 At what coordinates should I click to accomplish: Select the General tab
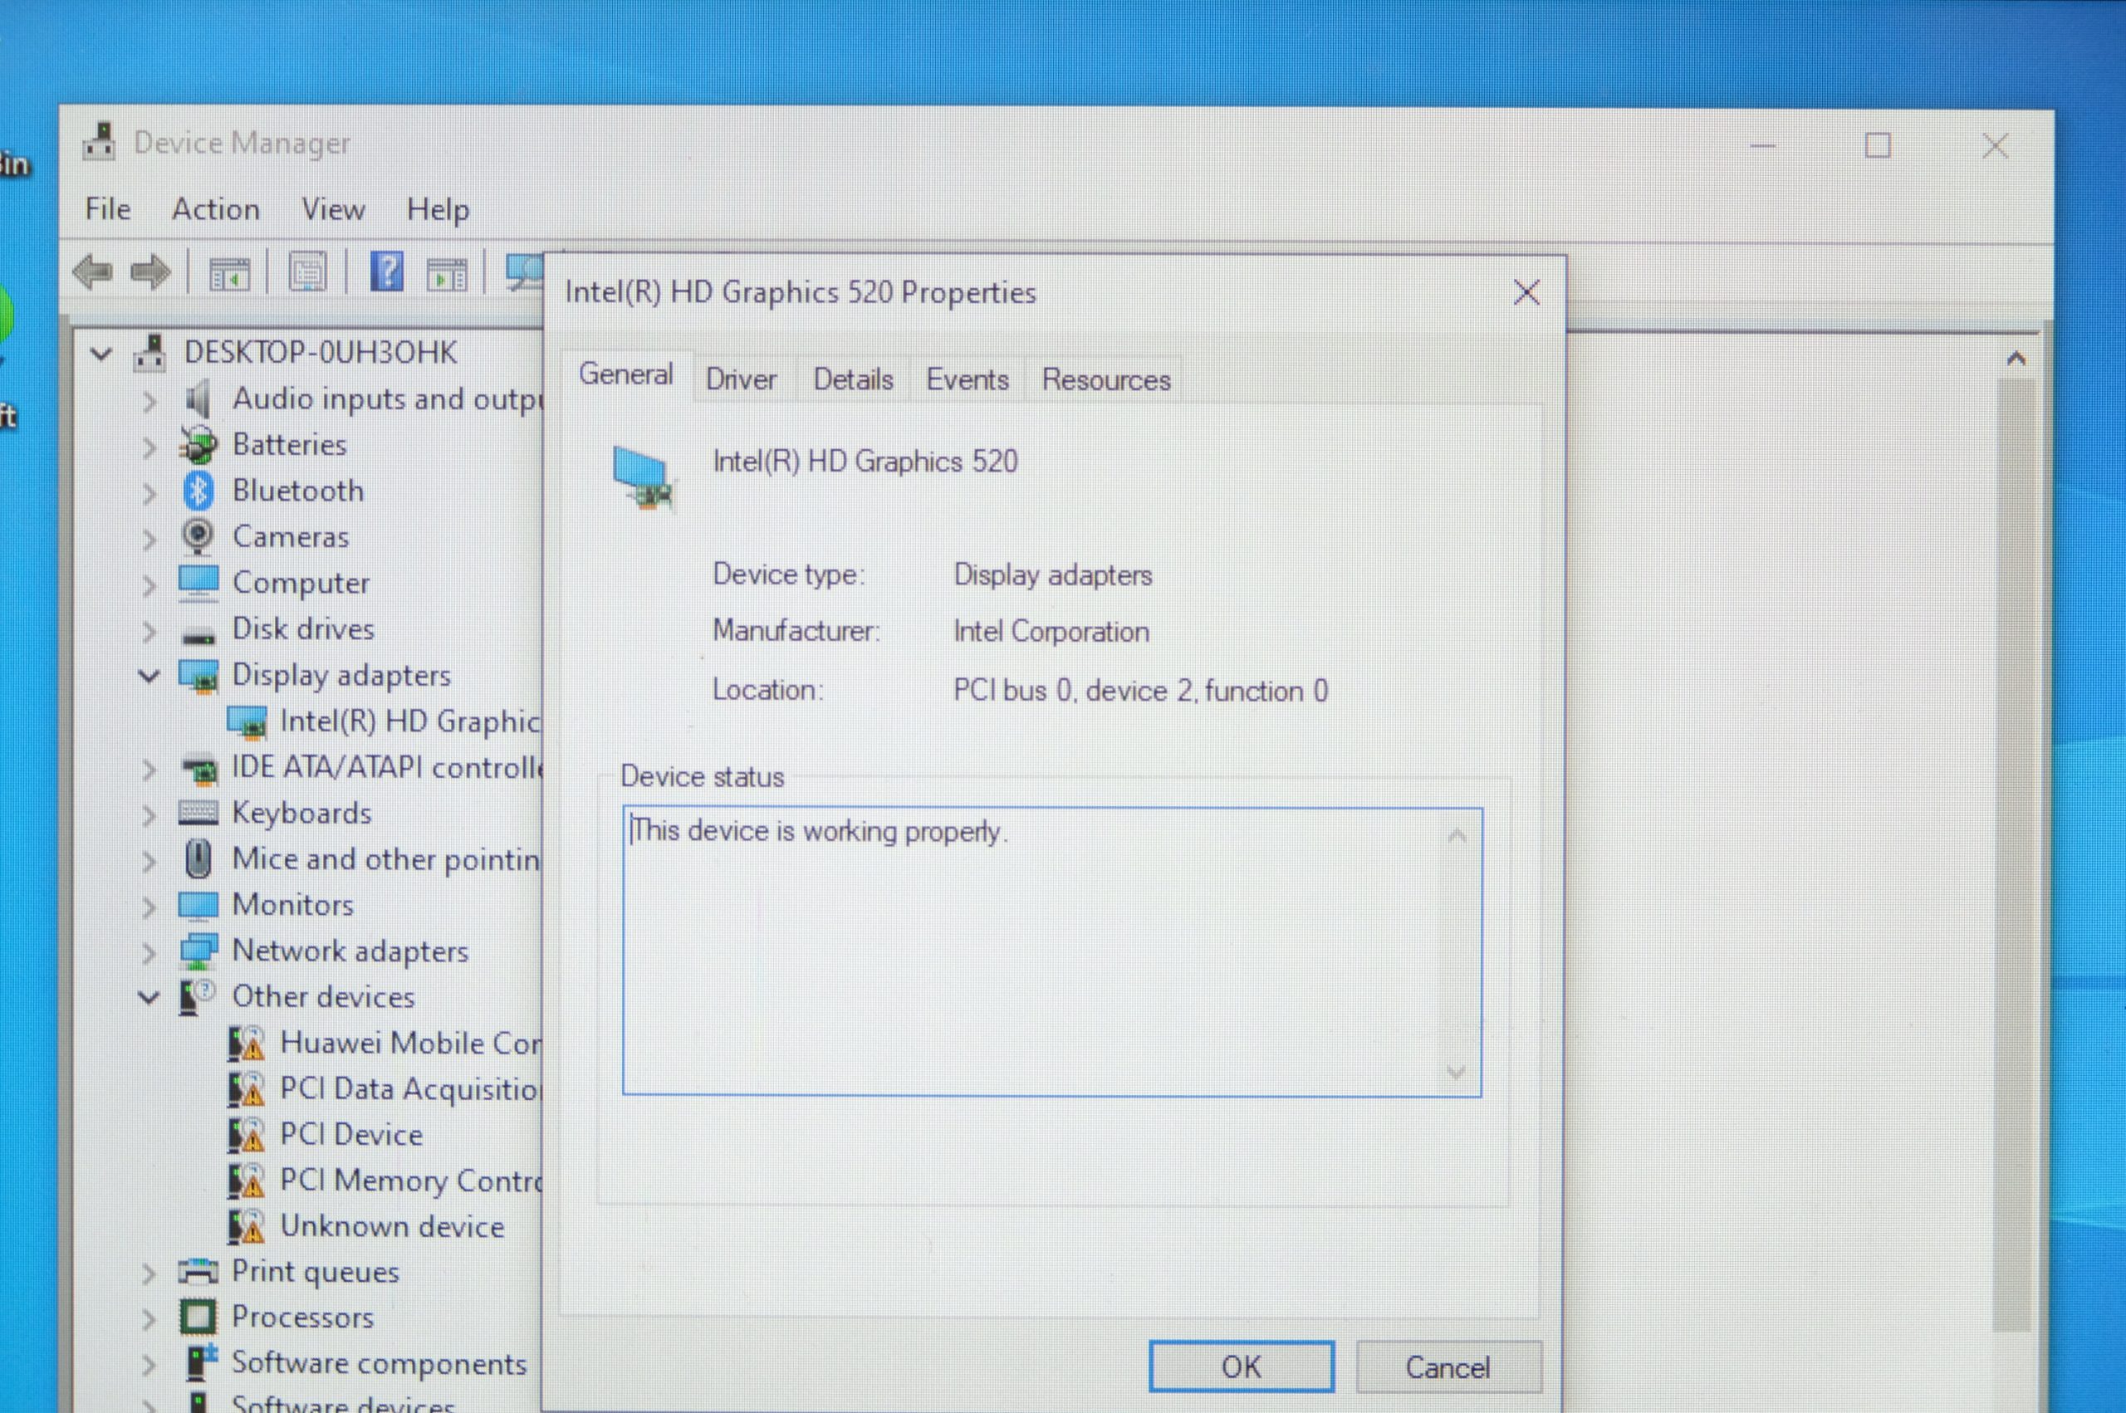pos(625,374)
